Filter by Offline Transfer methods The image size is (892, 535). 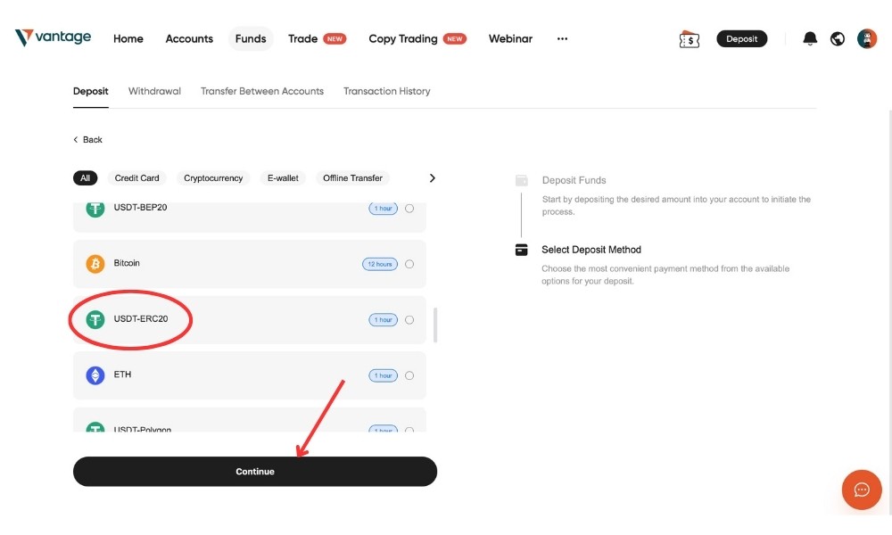[352, 178]
